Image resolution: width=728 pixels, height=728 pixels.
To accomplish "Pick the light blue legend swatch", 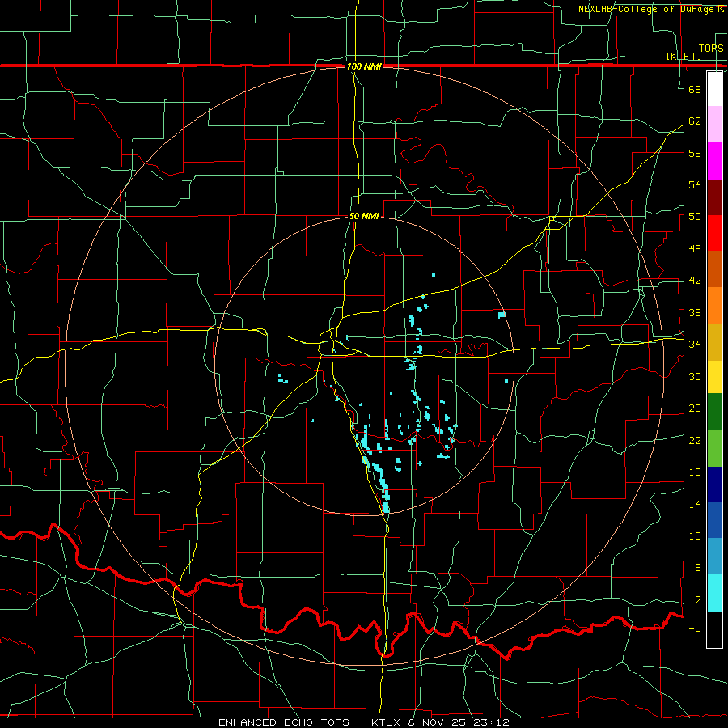I will [x=714, y=557].
